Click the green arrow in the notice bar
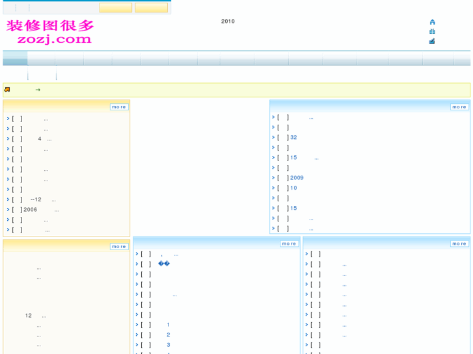Image resolution: width=473 pixels, height=354 pixels. click(x=38, y=90)
